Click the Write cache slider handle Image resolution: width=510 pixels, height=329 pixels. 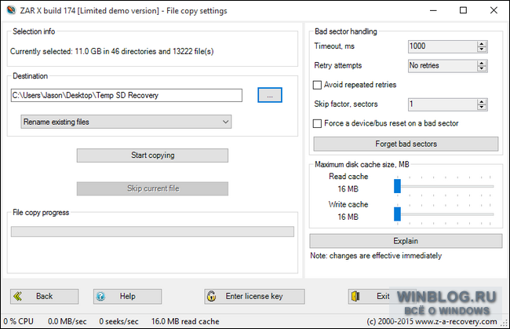[397, 214]
